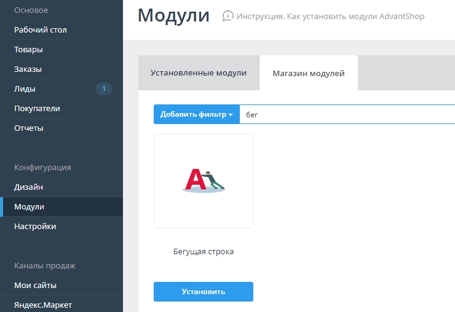Focus the module search field containing 'бег'

click(x=344, y=114)
